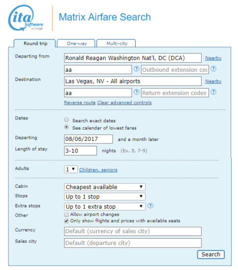Select Search exact dates radio button
This screenshot has width=238, height=270.
coord(66,119)
